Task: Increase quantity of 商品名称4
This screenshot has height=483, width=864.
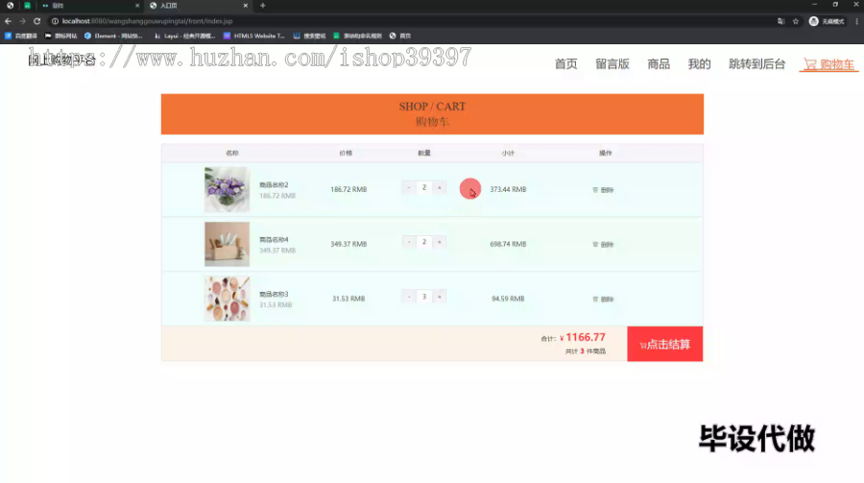Action: tap(439, 242)
